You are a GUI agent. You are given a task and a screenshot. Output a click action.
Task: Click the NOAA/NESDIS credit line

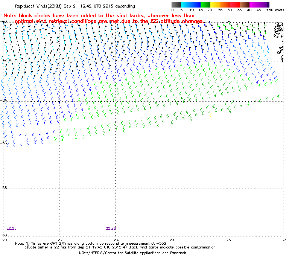click(132, 253)
